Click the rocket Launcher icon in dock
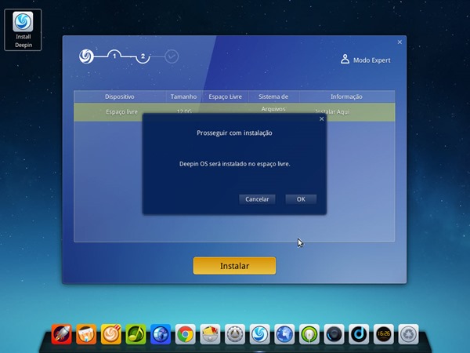The image size is (470, 353). tap(61, 334)
